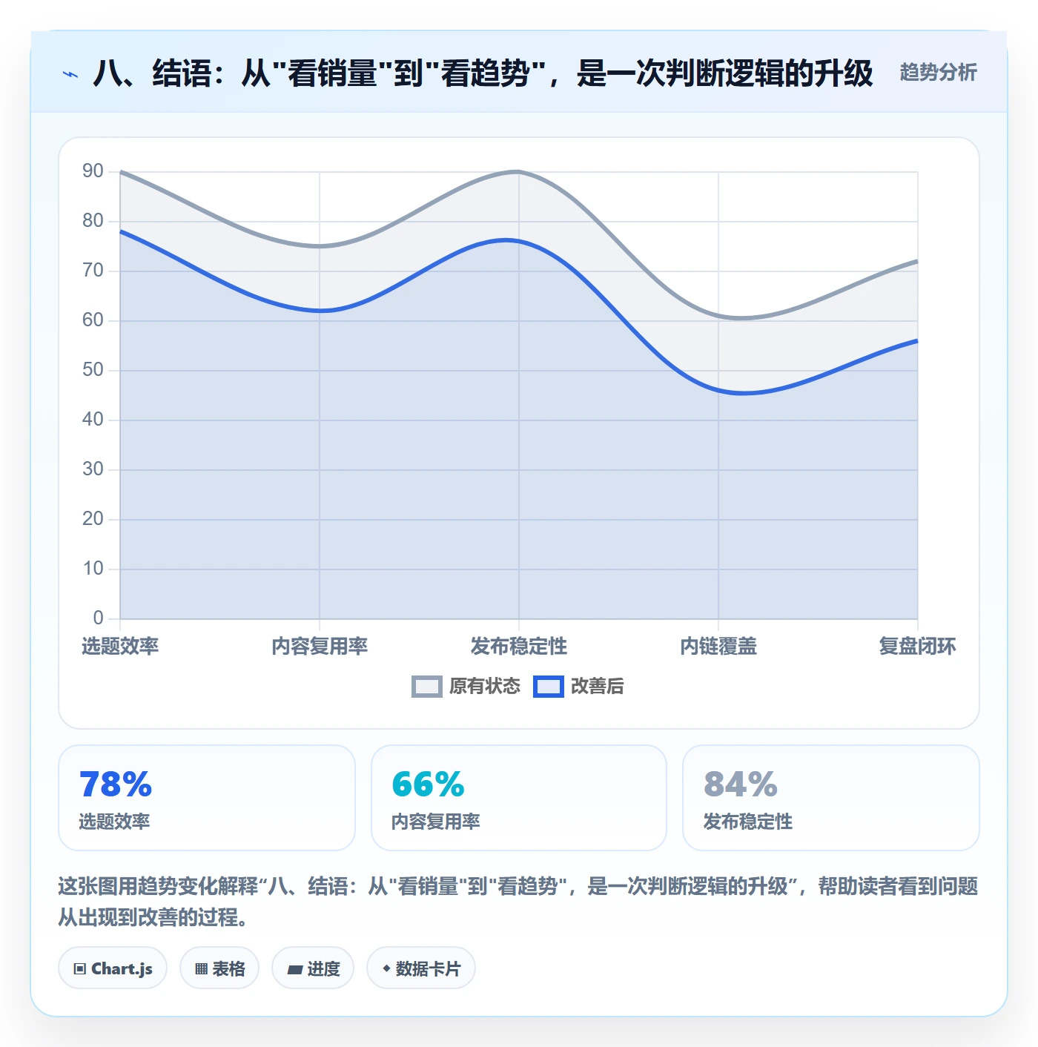Click the 改善后 line point at 内链覆盖
Screen dimensions: 1038x1047
pyautogui.click(x=718, y=390)
